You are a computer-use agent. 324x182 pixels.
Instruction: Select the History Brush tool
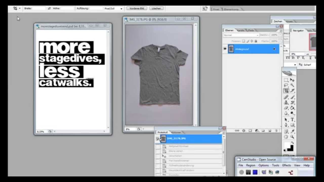pyautogui.click(x=292, y=103)
